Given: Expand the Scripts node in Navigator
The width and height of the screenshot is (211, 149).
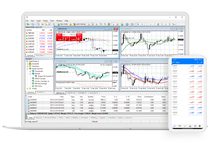Looking at the screenshot, I should click(27, 89).
